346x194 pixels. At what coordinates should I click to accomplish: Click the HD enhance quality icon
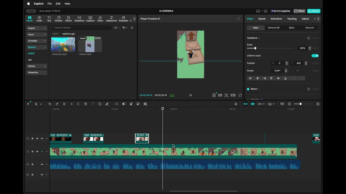click(145, 104)
